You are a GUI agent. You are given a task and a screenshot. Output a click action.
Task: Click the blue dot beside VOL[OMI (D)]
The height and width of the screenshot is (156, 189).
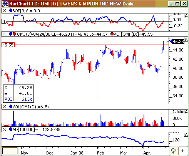tap(11, 106)
